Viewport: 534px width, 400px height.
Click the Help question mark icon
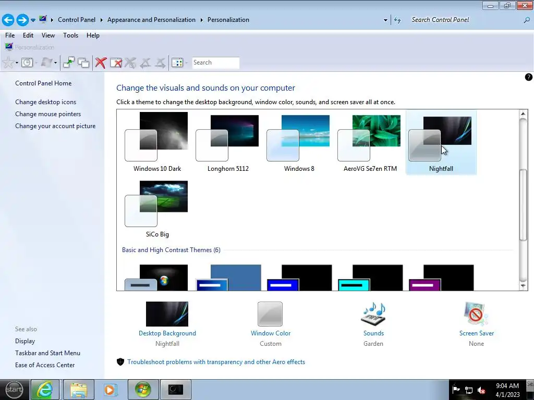(x=528, y=77)
